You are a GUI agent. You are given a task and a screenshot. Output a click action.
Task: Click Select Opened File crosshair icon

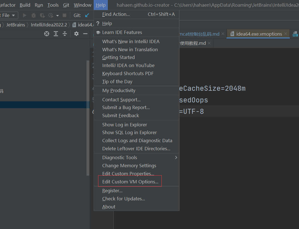click(x=47, y=34)
